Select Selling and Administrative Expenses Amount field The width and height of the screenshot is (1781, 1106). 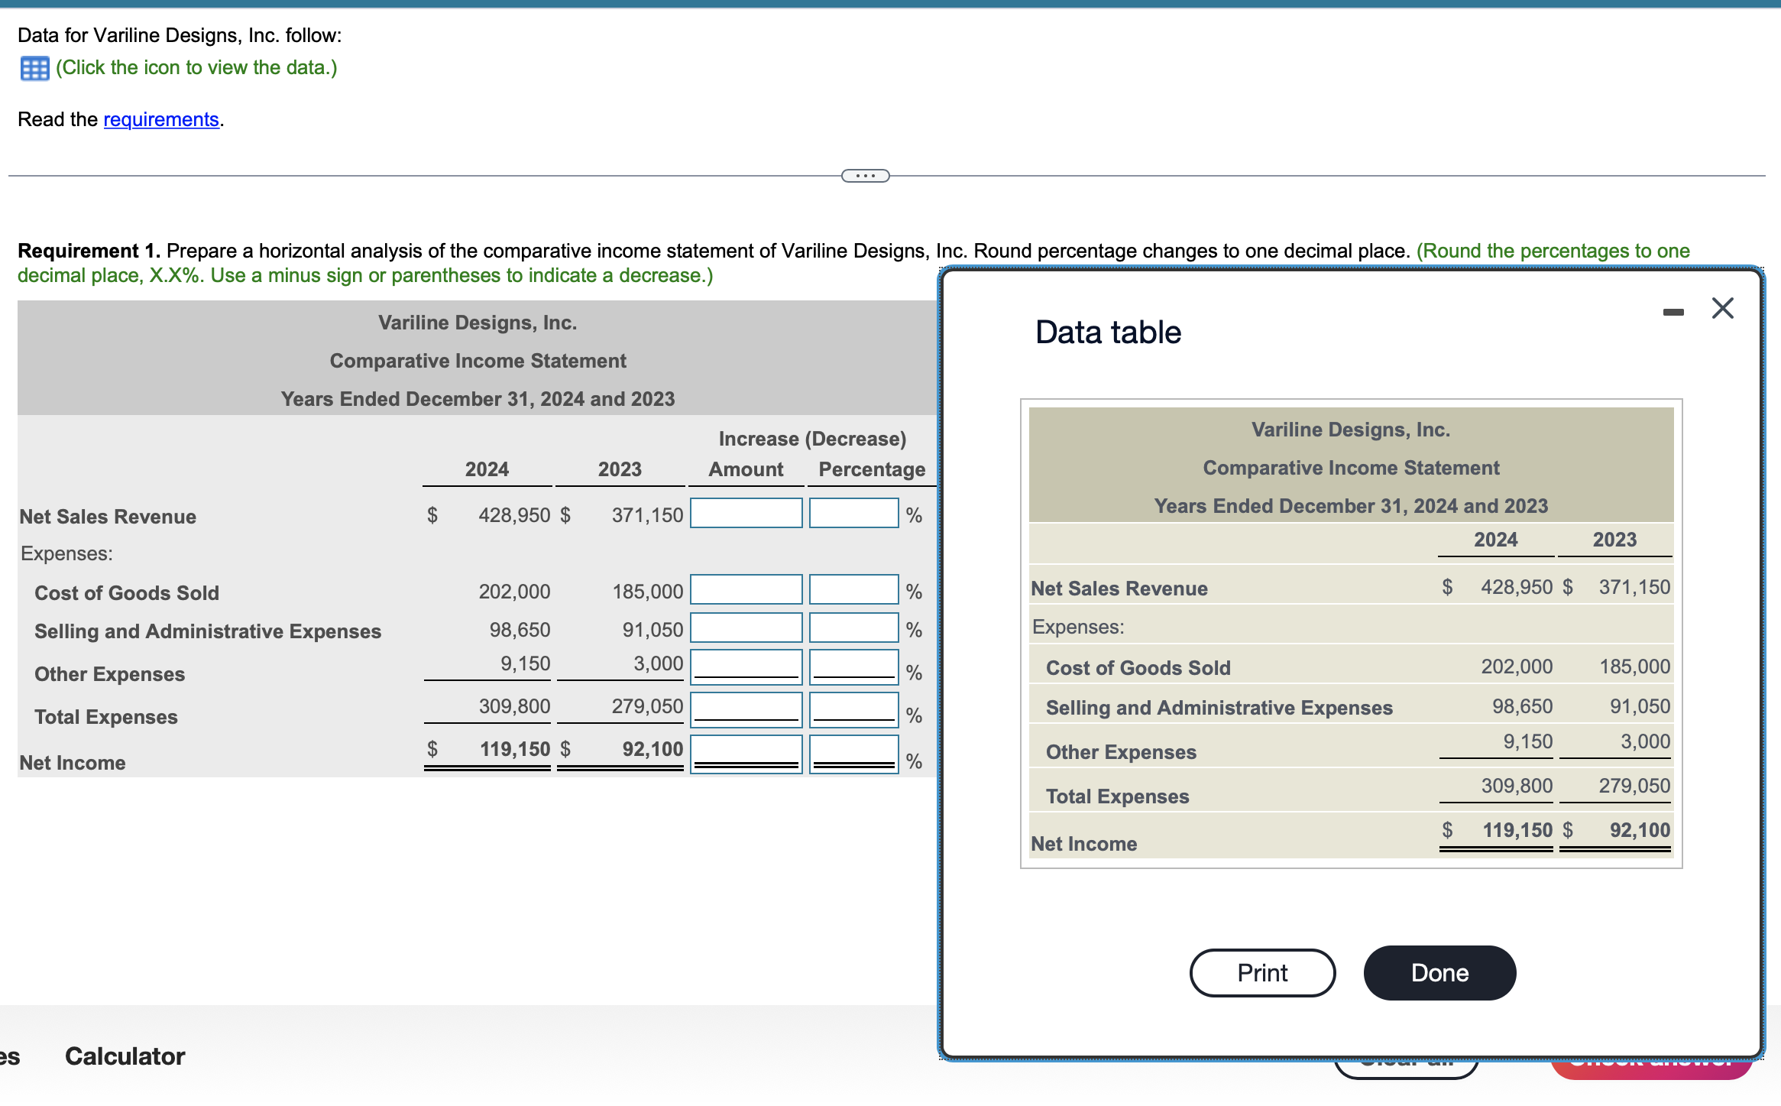pyautogui.click(x=746, y=628)
